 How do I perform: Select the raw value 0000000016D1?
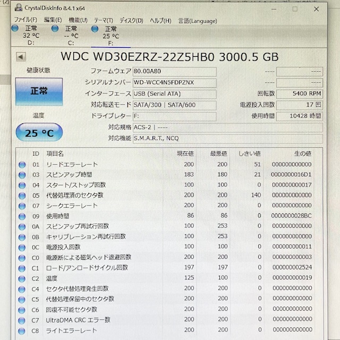tap(291, 175)
